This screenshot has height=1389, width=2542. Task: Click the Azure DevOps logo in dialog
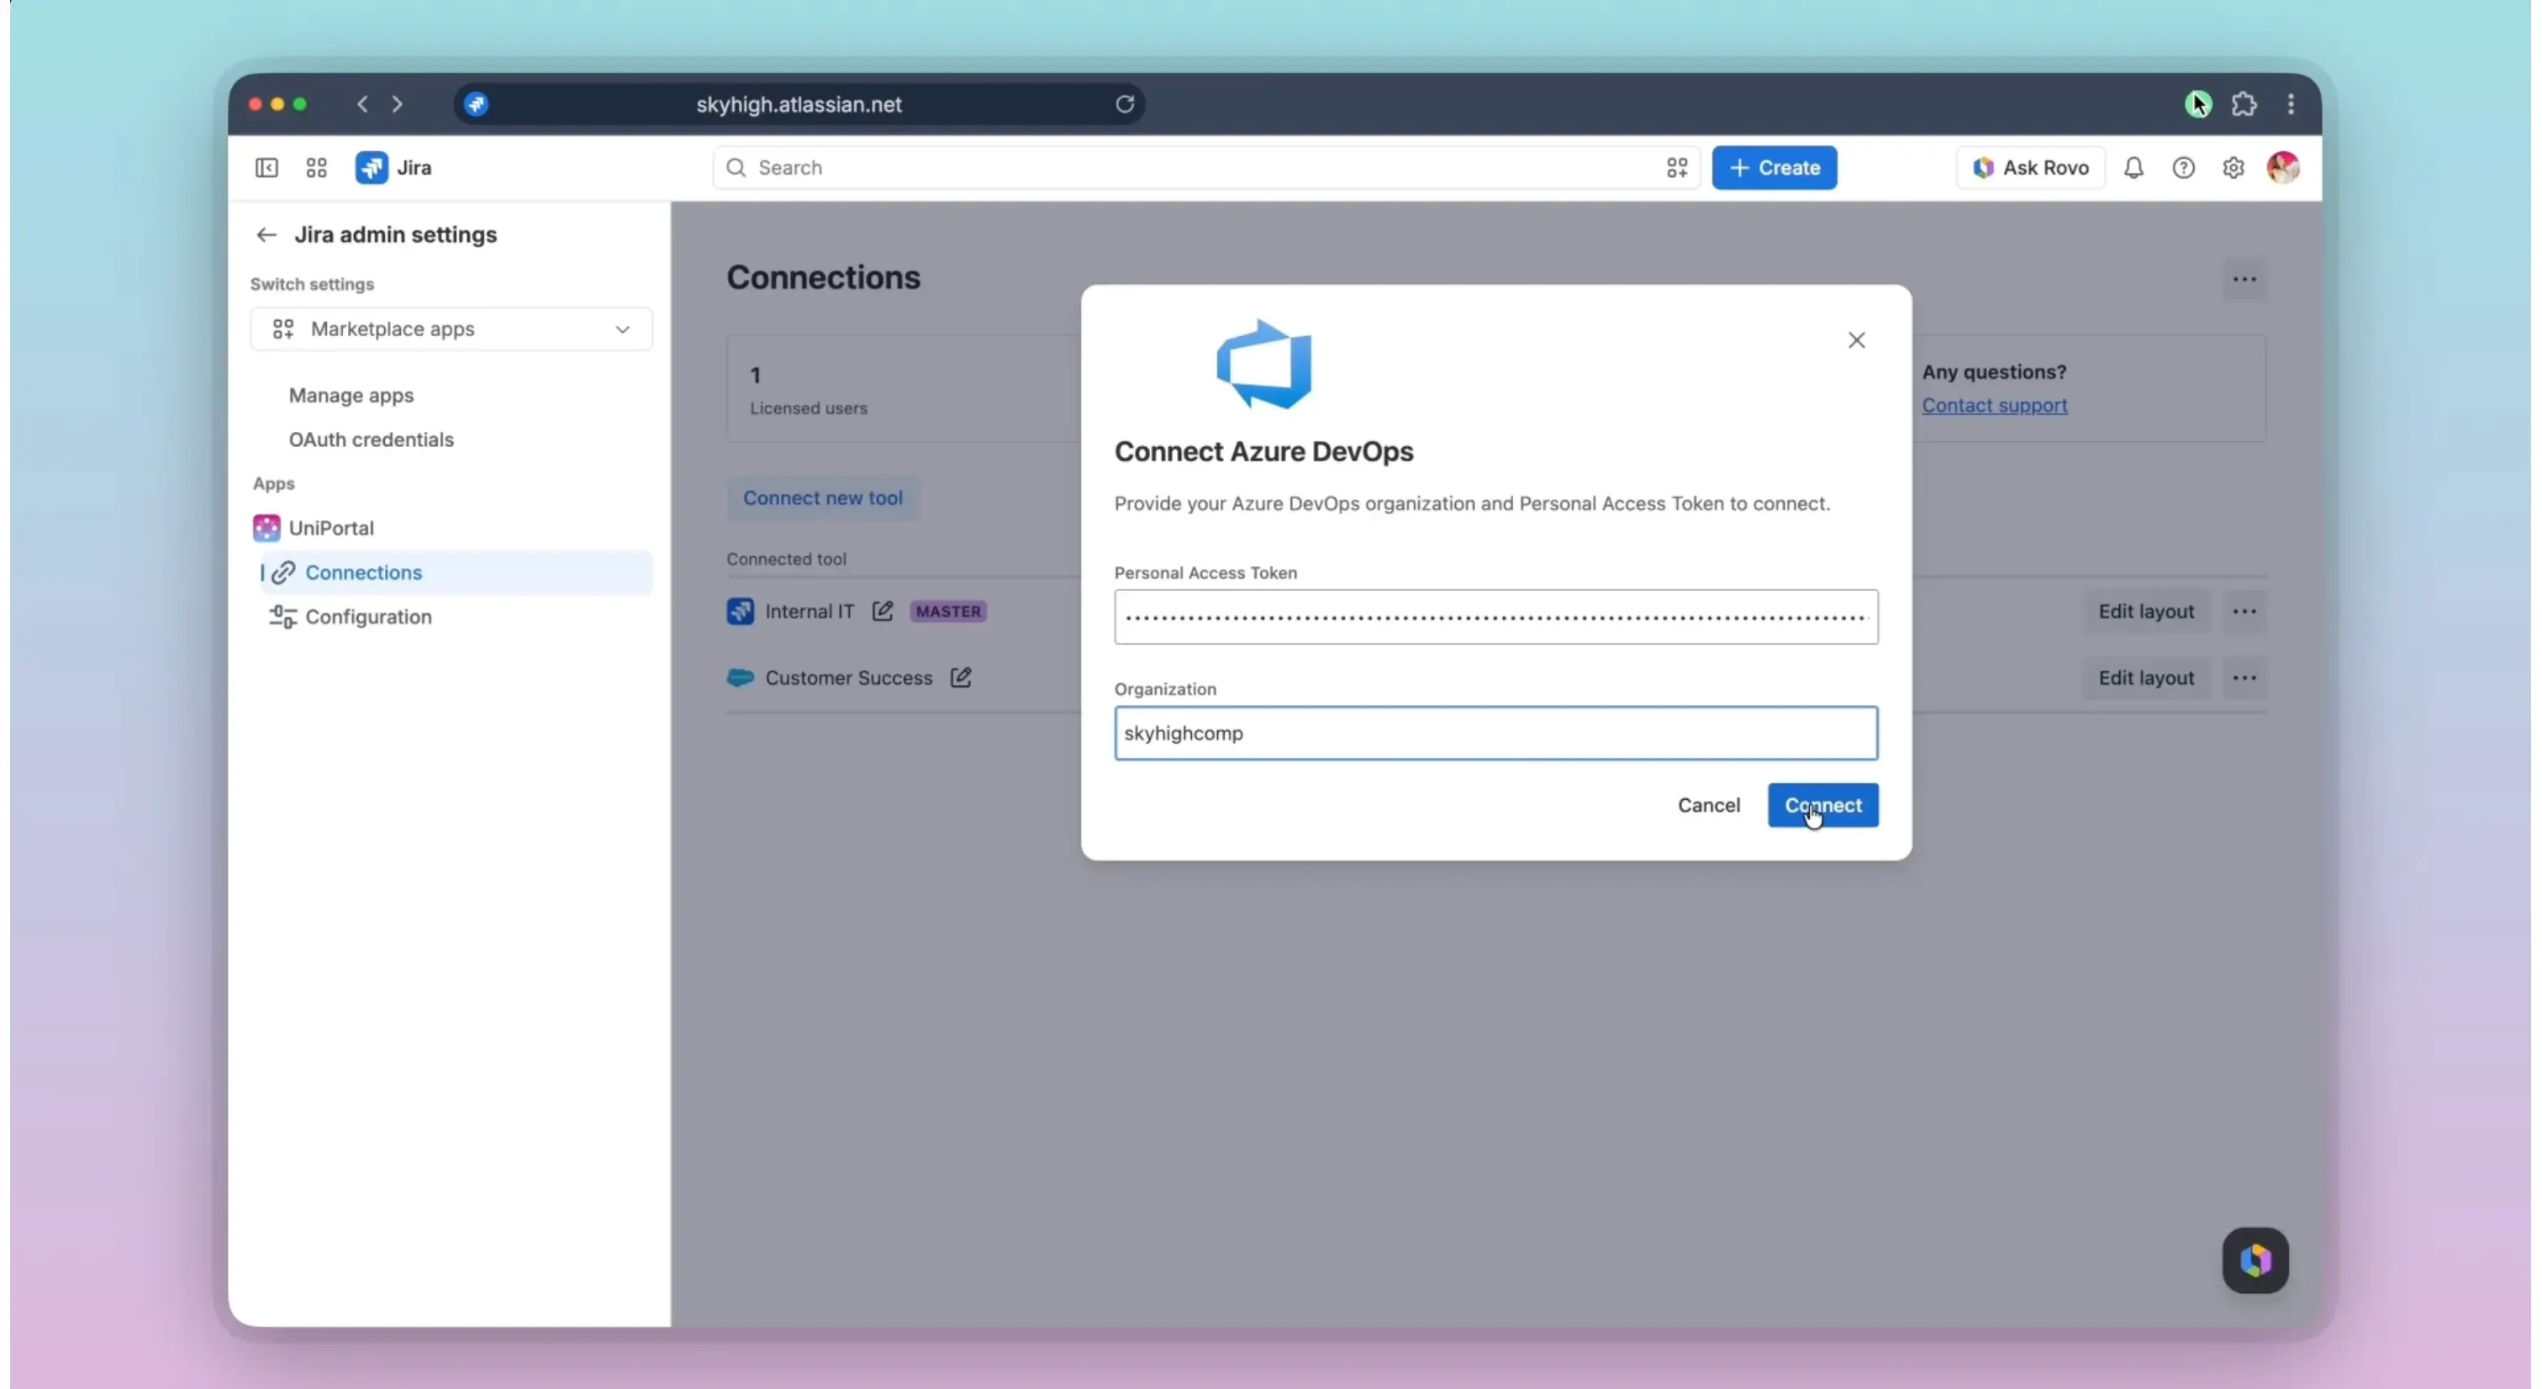click(x=1263, y=364)
